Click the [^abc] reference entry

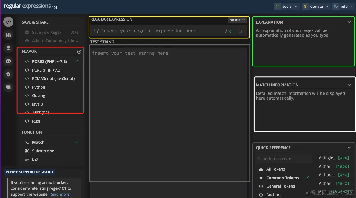click(334, 166)
